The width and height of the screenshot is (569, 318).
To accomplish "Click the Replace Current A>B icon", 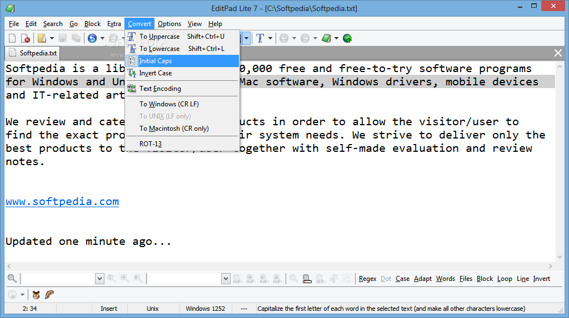I will tap(237, 279).
